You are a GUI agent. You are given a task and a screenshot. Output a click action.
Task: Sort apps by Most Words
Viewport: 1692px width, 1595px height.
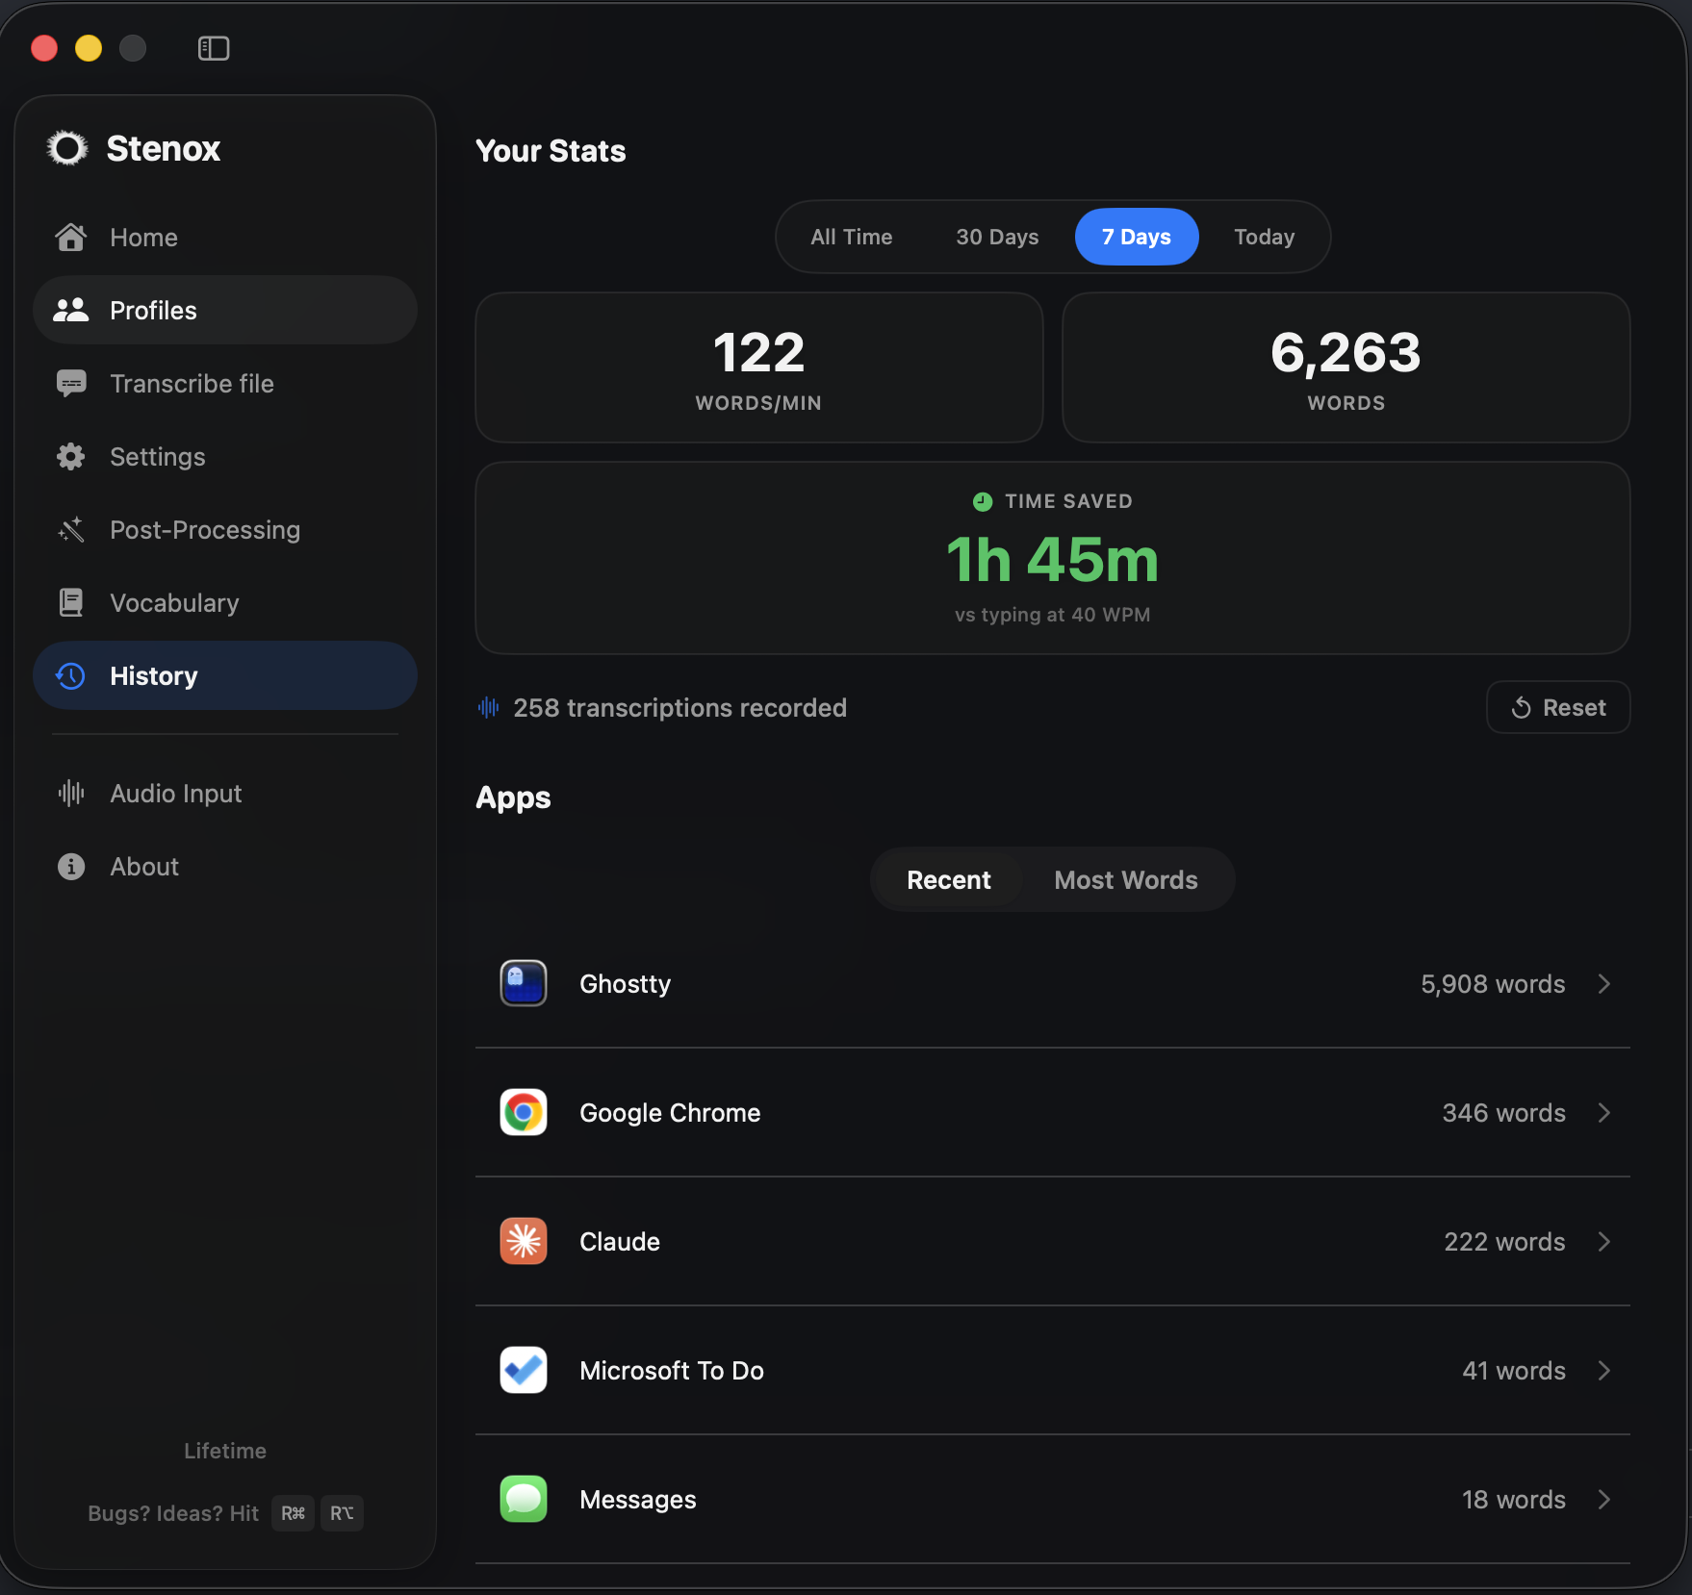coord(1126,880)
